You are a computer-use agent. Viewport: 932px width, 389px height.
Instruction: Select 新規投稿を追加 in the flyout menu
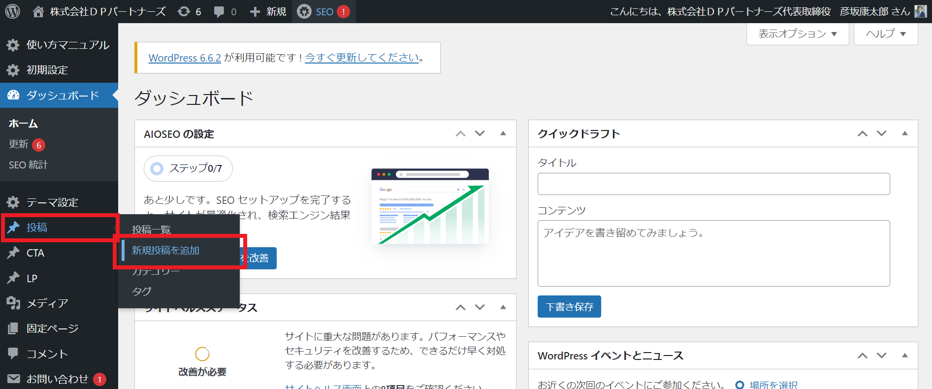pos(165,251)
